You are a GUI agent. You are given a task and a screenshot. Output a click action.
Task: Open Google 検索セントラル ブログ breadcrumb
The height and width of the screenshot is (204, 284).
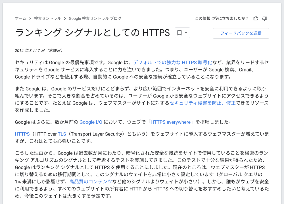coord(95,18)
